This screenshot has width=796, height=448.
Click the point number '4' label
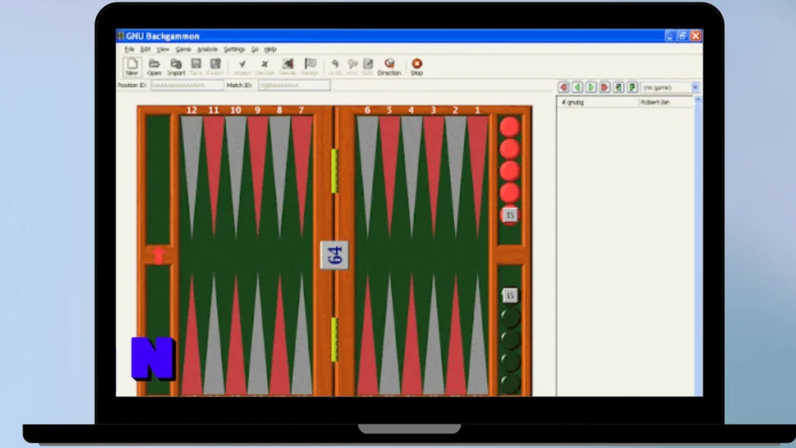411,110
